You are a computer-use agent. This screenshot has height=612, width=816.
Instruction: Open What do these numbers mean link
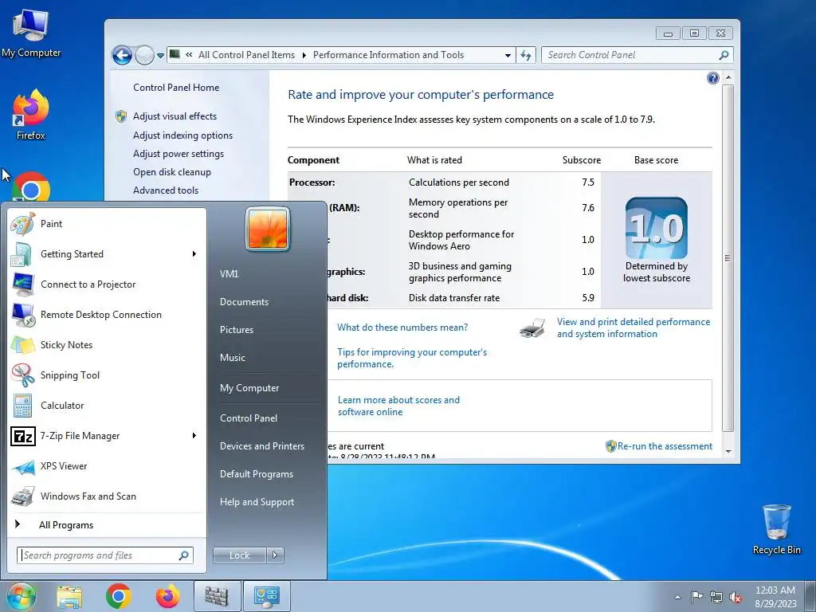(x=402, y=328)
